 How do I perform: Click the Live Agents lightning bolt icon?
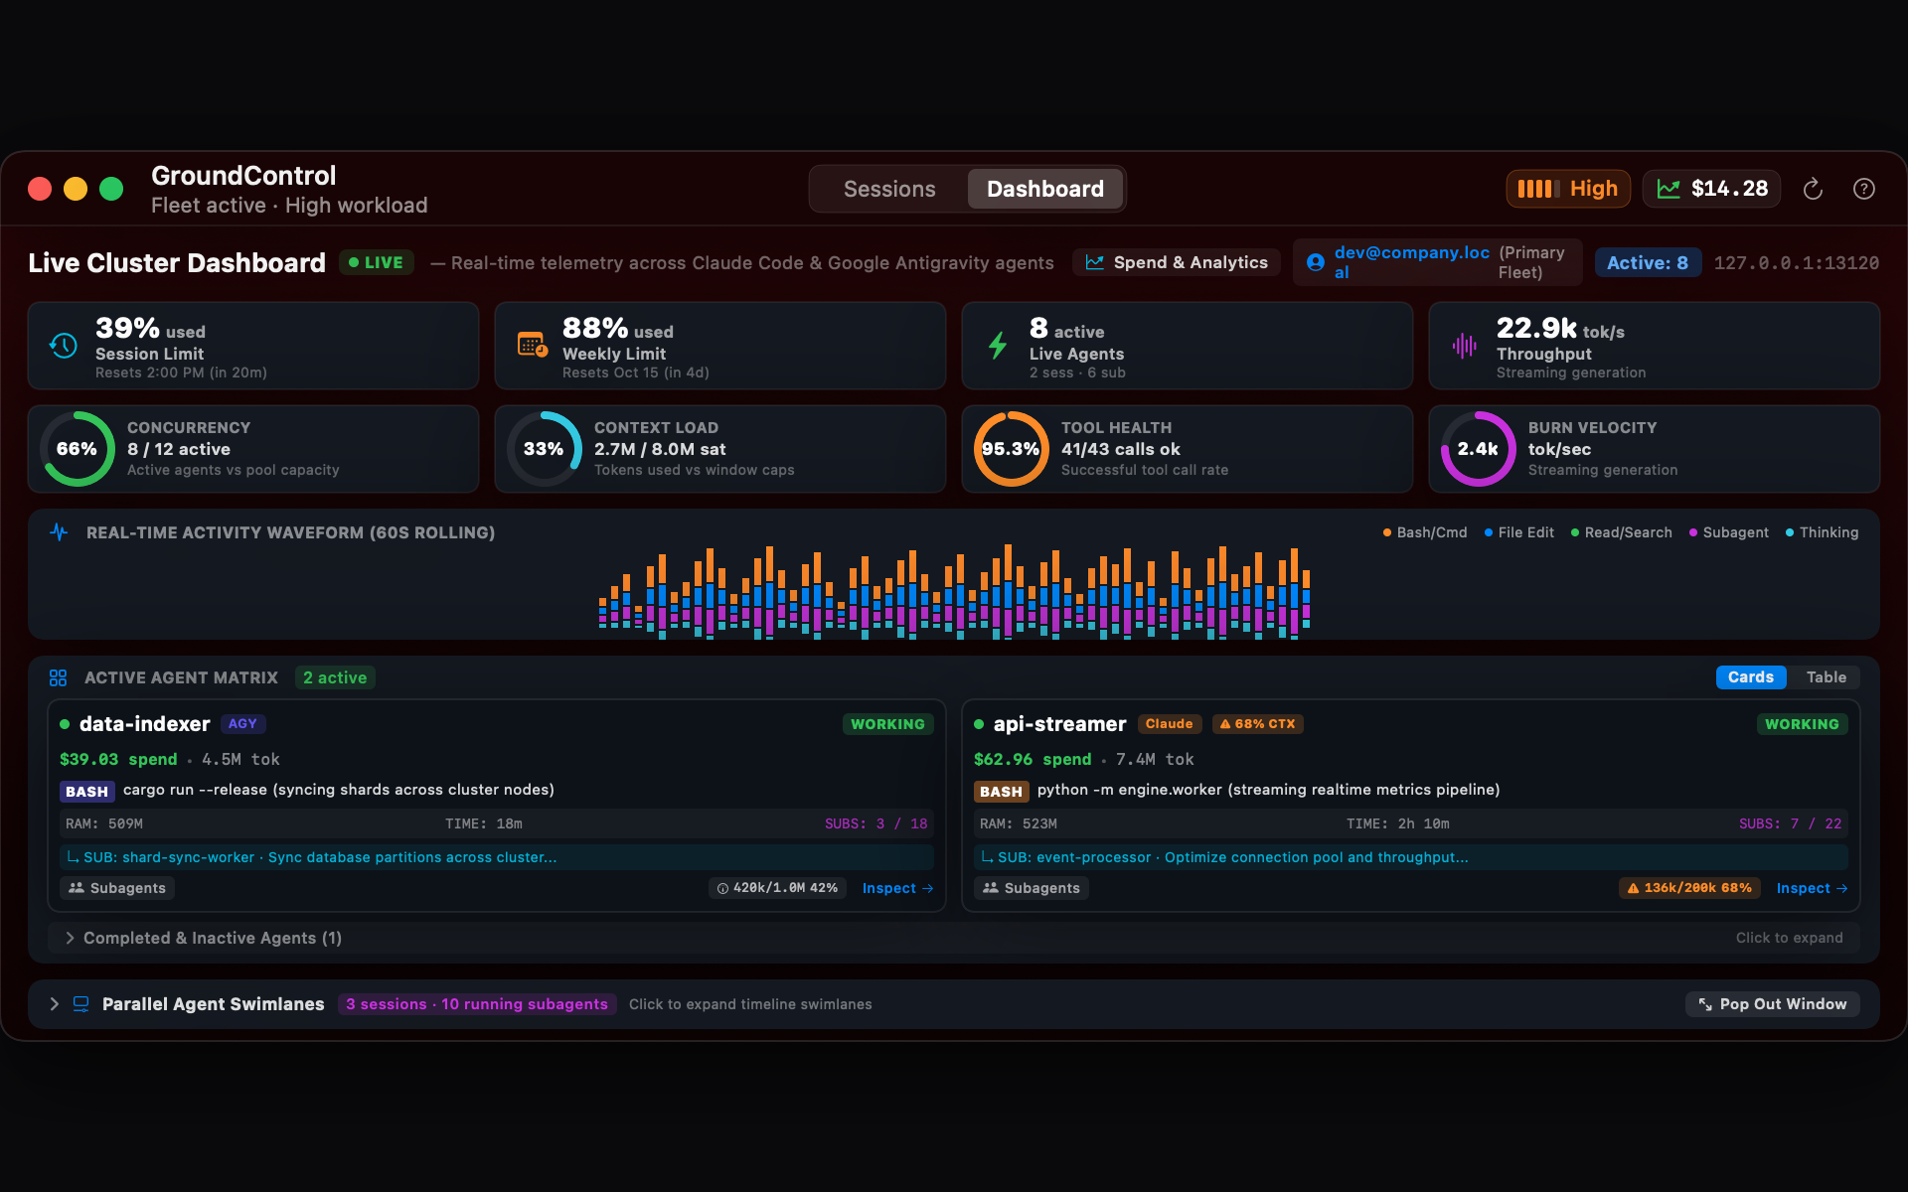pos(998,346)
